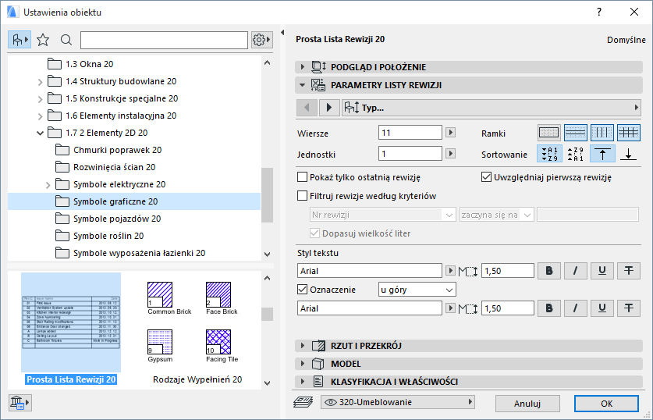The width and height of the screenshot is (653, 420).
Task: Open the library manager icon at bottom-left
Action: click(20, 402)
